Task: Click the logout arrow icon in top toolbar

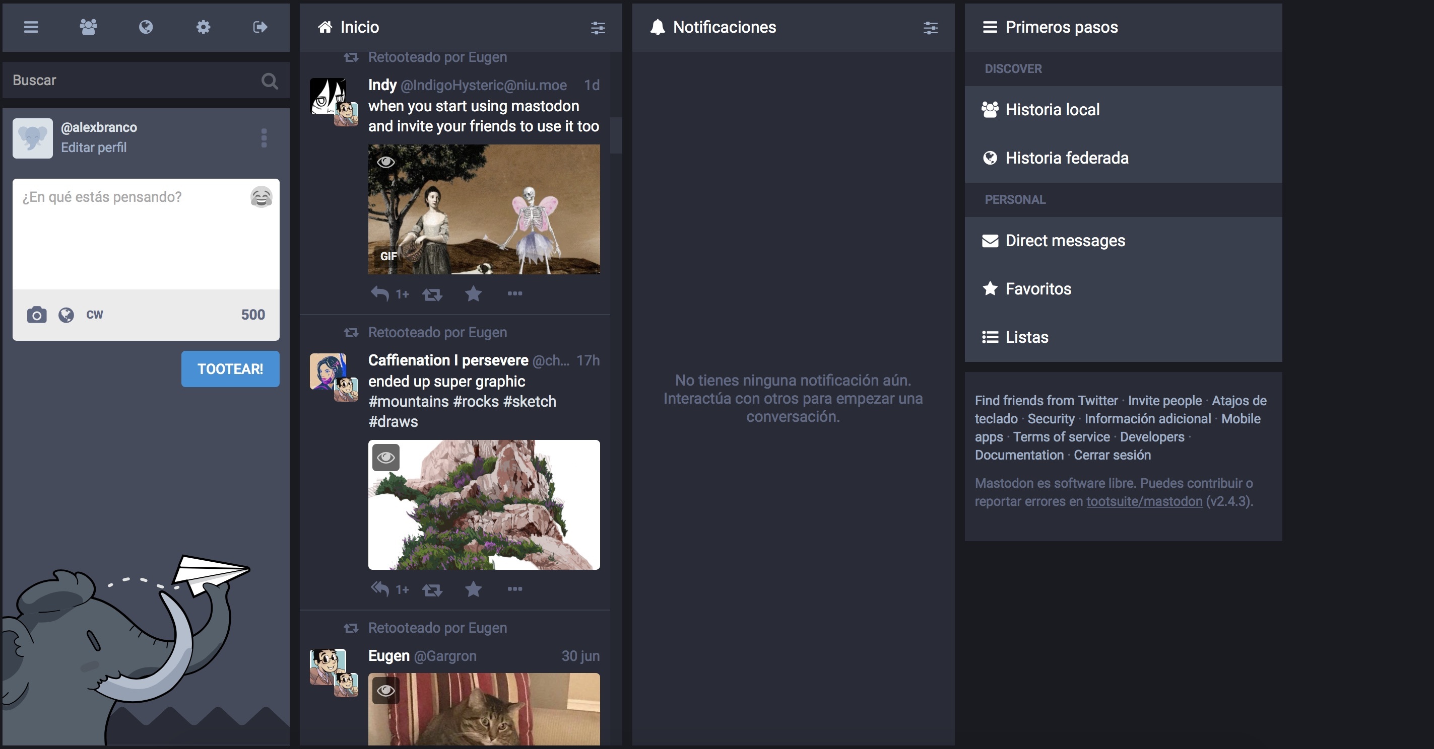Action: point(260,27)
